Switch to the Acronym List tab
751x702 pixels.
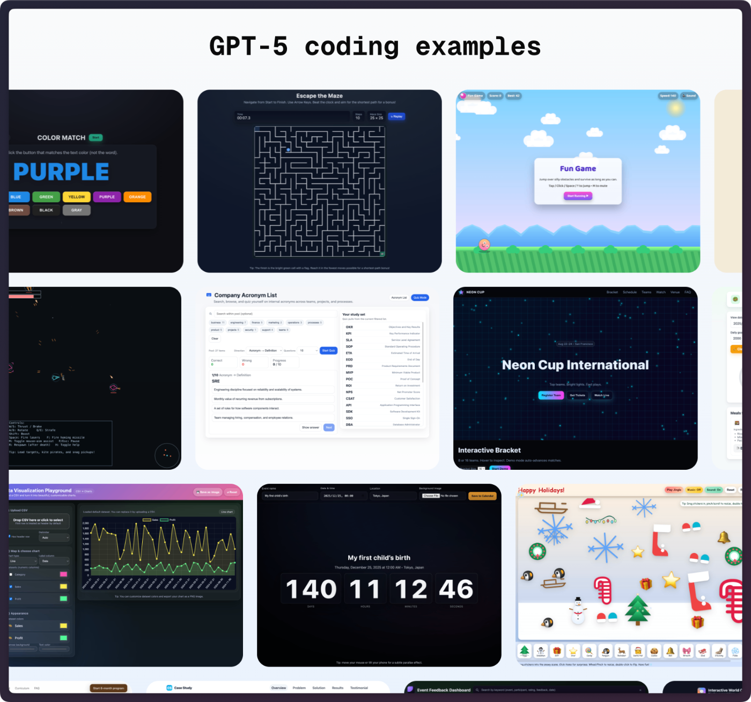tap(399, 298)
